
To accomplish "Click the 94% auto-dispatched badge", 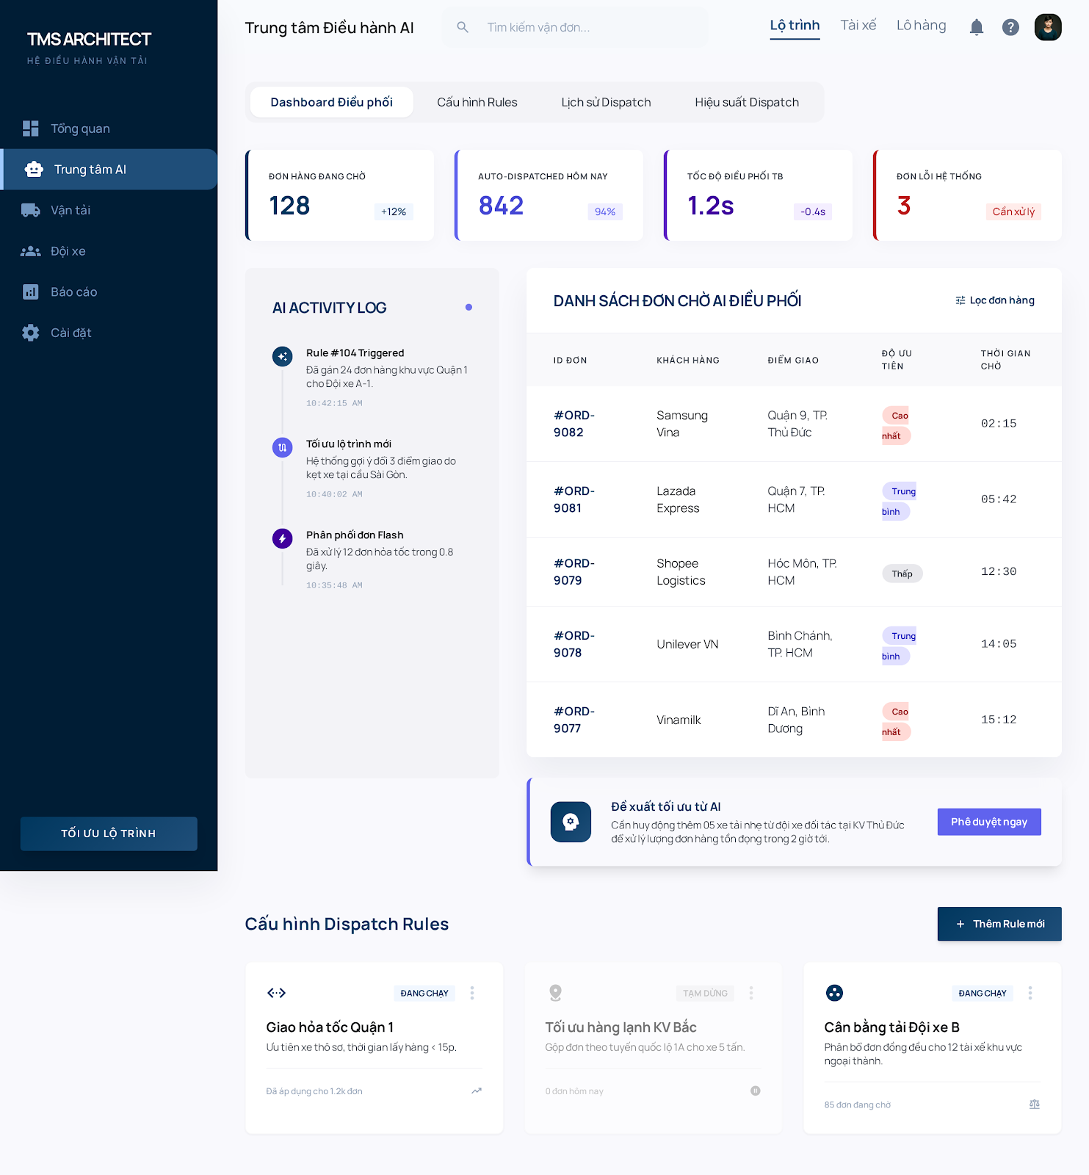I will coord(605,211).
